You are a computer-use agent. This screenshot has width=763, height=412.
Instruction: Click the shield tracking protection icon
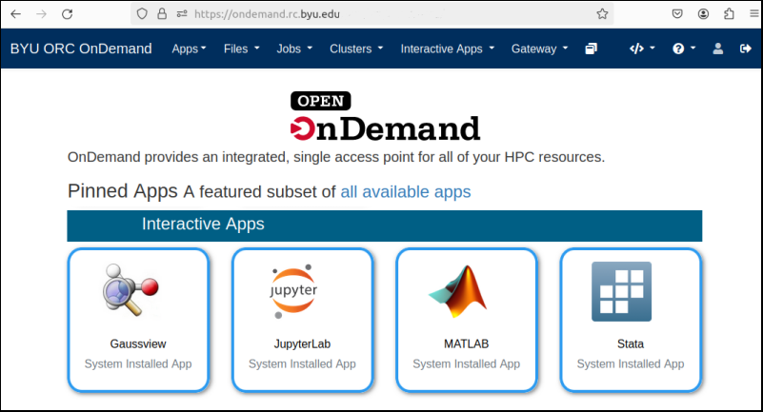[x=142, y=13]
